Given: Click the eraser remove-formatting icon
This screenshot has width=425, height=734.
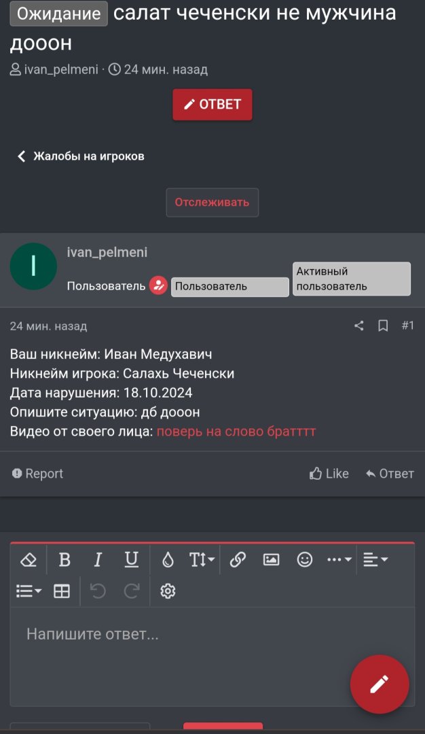Looking at the screenshot, I should (28, 559).
